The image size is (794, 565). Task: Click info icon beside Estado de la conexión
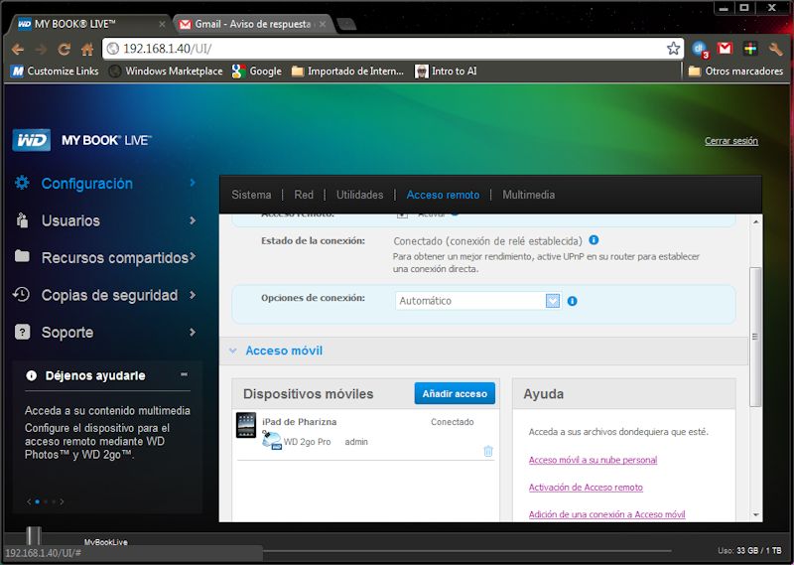[594, 239]
